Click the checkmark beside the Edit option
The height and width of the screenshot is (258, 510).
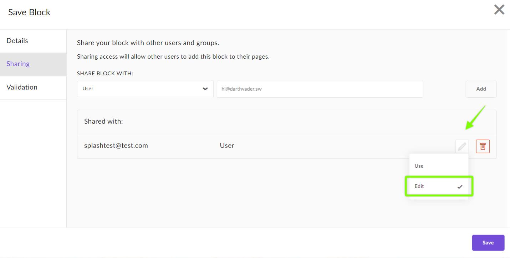(x=460, y=187)
